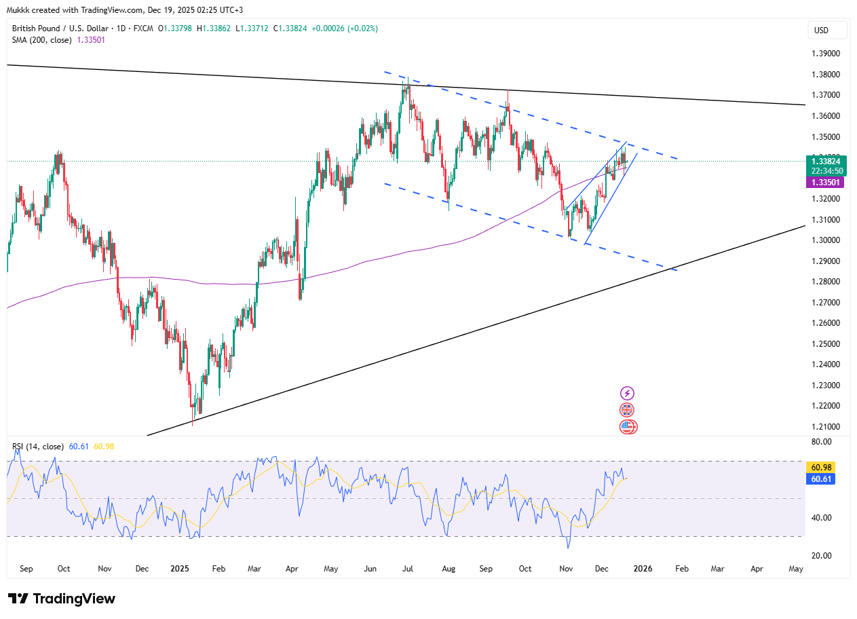Open the USD currency selector
The height and width of the screenshot is (619, 857).
[827, 31]
